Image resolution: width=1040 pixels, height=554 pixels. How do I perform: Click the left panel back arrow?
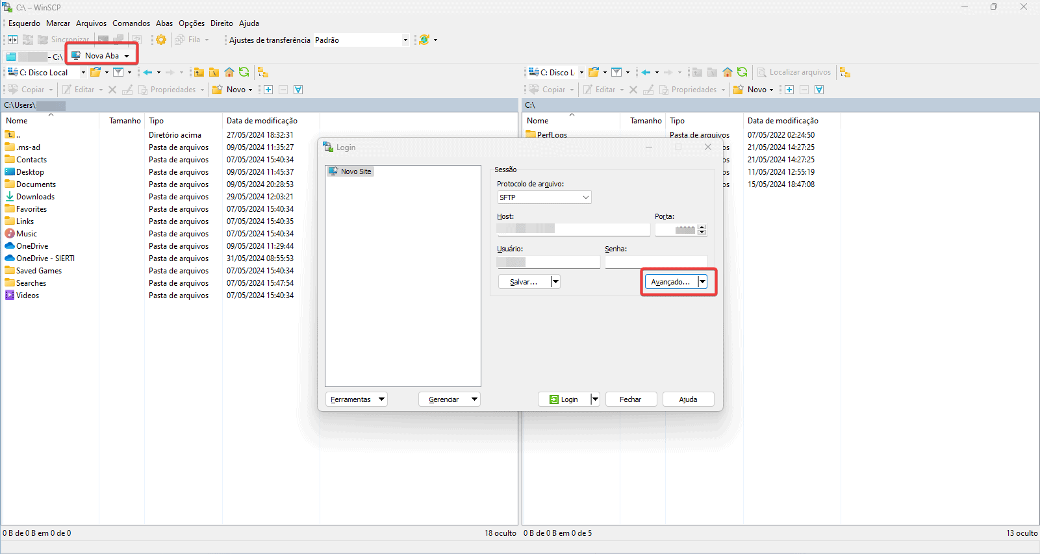148,72
